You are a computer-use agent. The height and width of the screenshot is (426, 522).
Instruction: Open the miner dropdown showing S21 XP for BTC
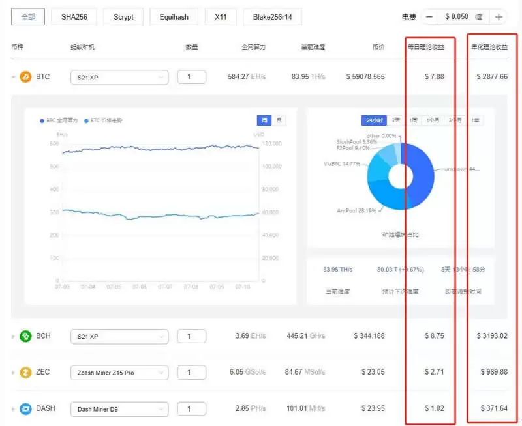coord(119,76)
